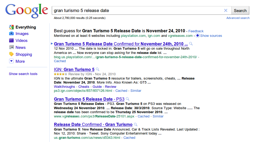This screenshot has height=142, width=253.
Task: Open Cached copy of ps3.ign.com result
Action: tap(121, 91)
